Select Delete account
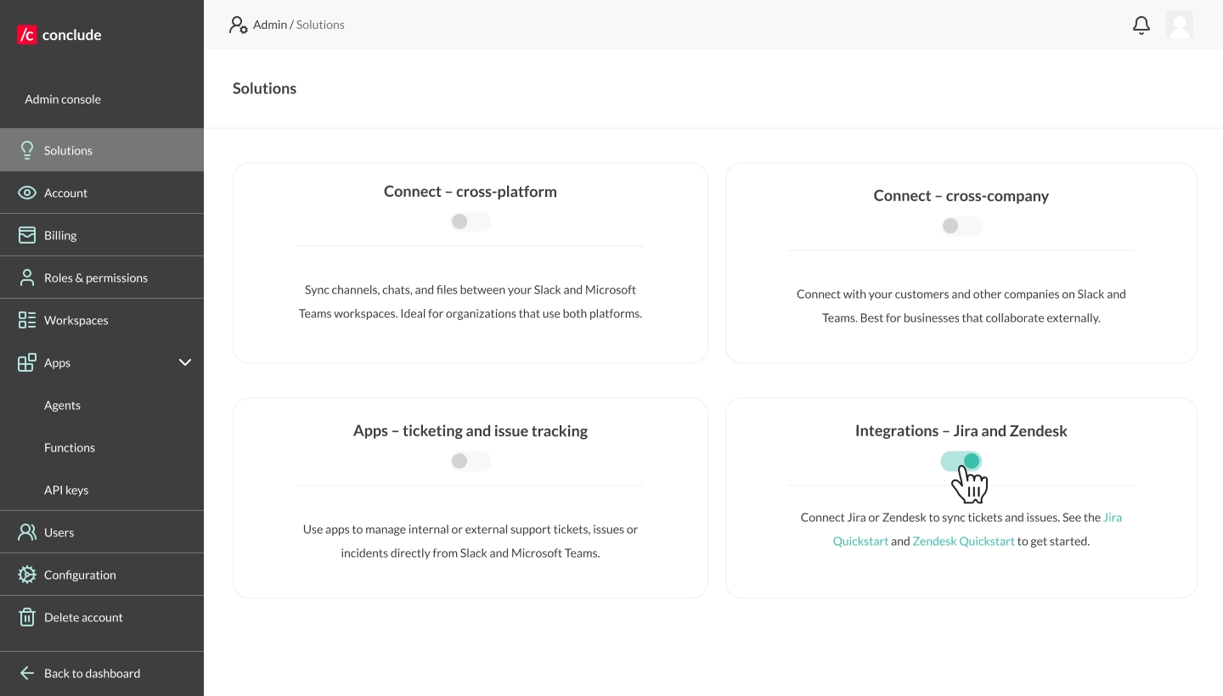 click(102, 617)
